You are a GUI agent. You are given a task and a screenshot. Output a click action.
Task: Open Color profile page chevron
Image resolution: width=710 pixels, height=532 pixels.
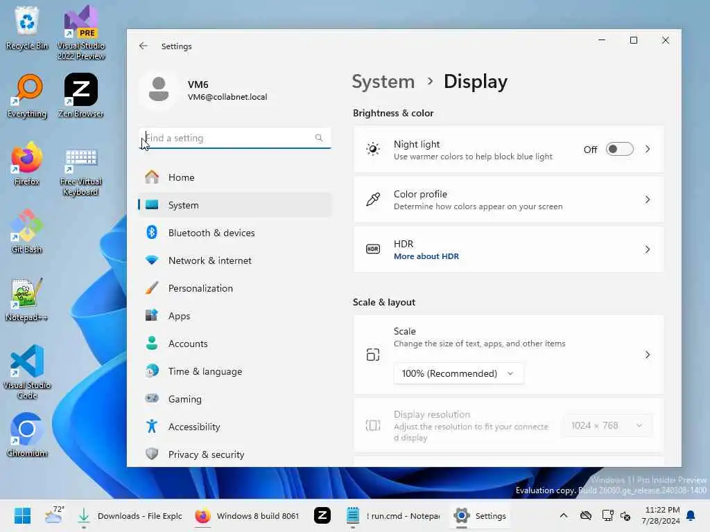(648, 199)
